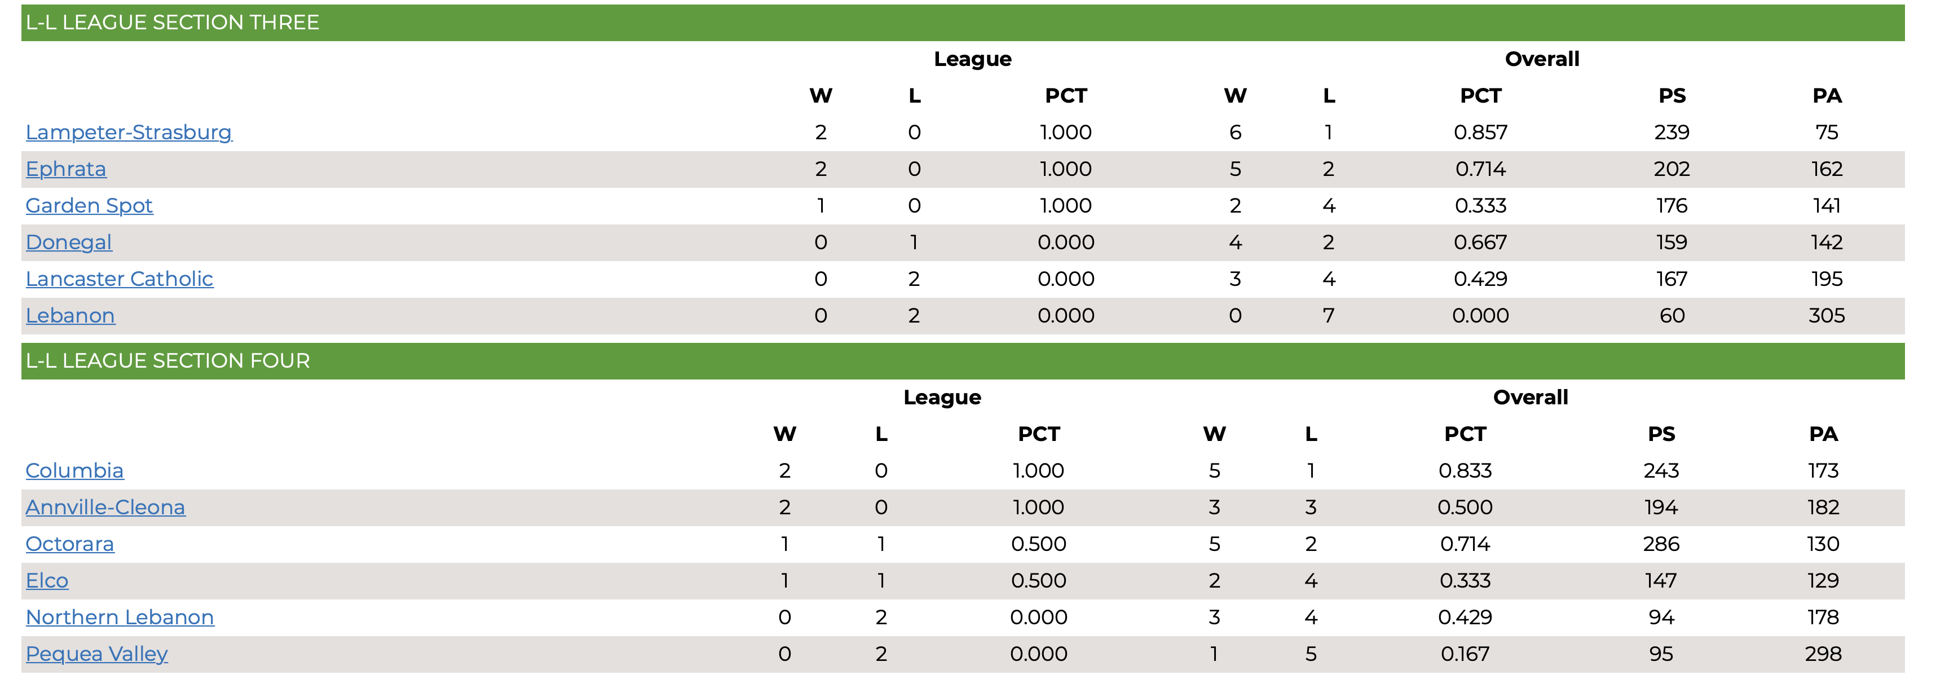Screen dimensions: 1958x697
Task: Select the Octorara team link
Action: click(70, 544)
